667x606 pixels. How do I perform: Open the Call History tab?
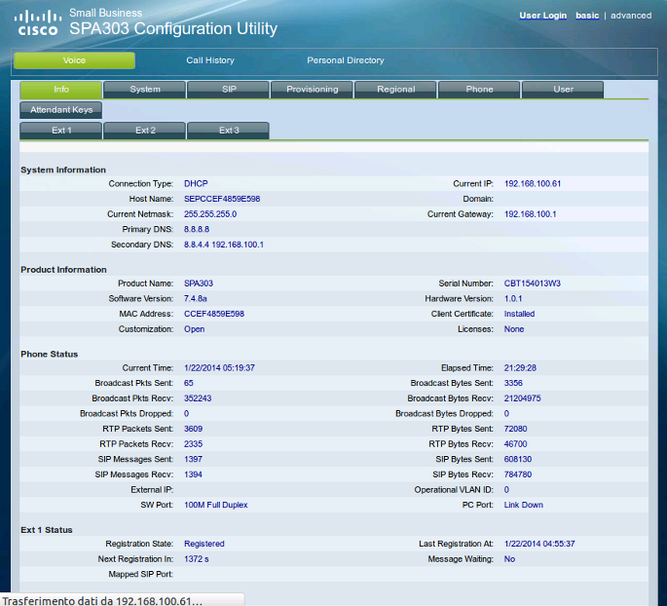pyautogui.click(x=210, y=60)
